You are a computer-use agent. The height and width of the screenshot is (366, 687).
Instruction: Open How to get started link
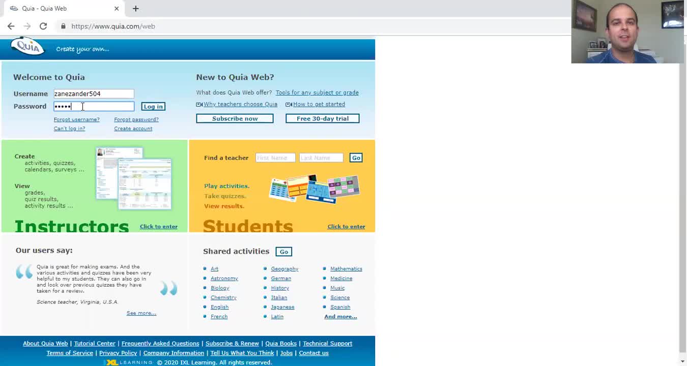tap(319, 104)
